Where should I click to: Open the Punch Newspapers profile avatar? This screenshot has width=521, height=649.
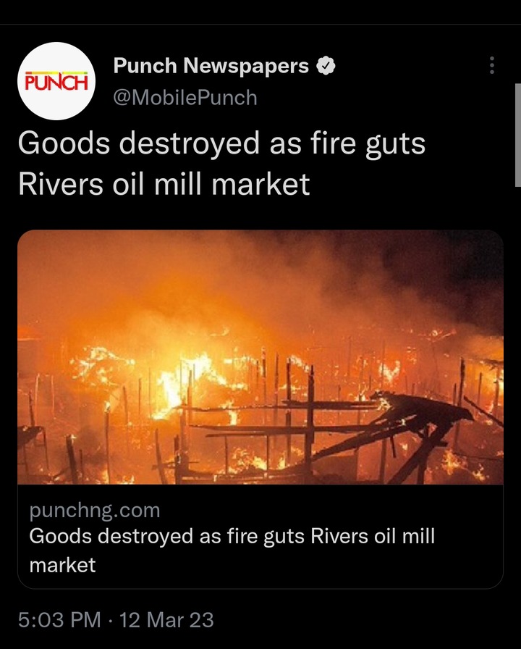click(56, 81)
